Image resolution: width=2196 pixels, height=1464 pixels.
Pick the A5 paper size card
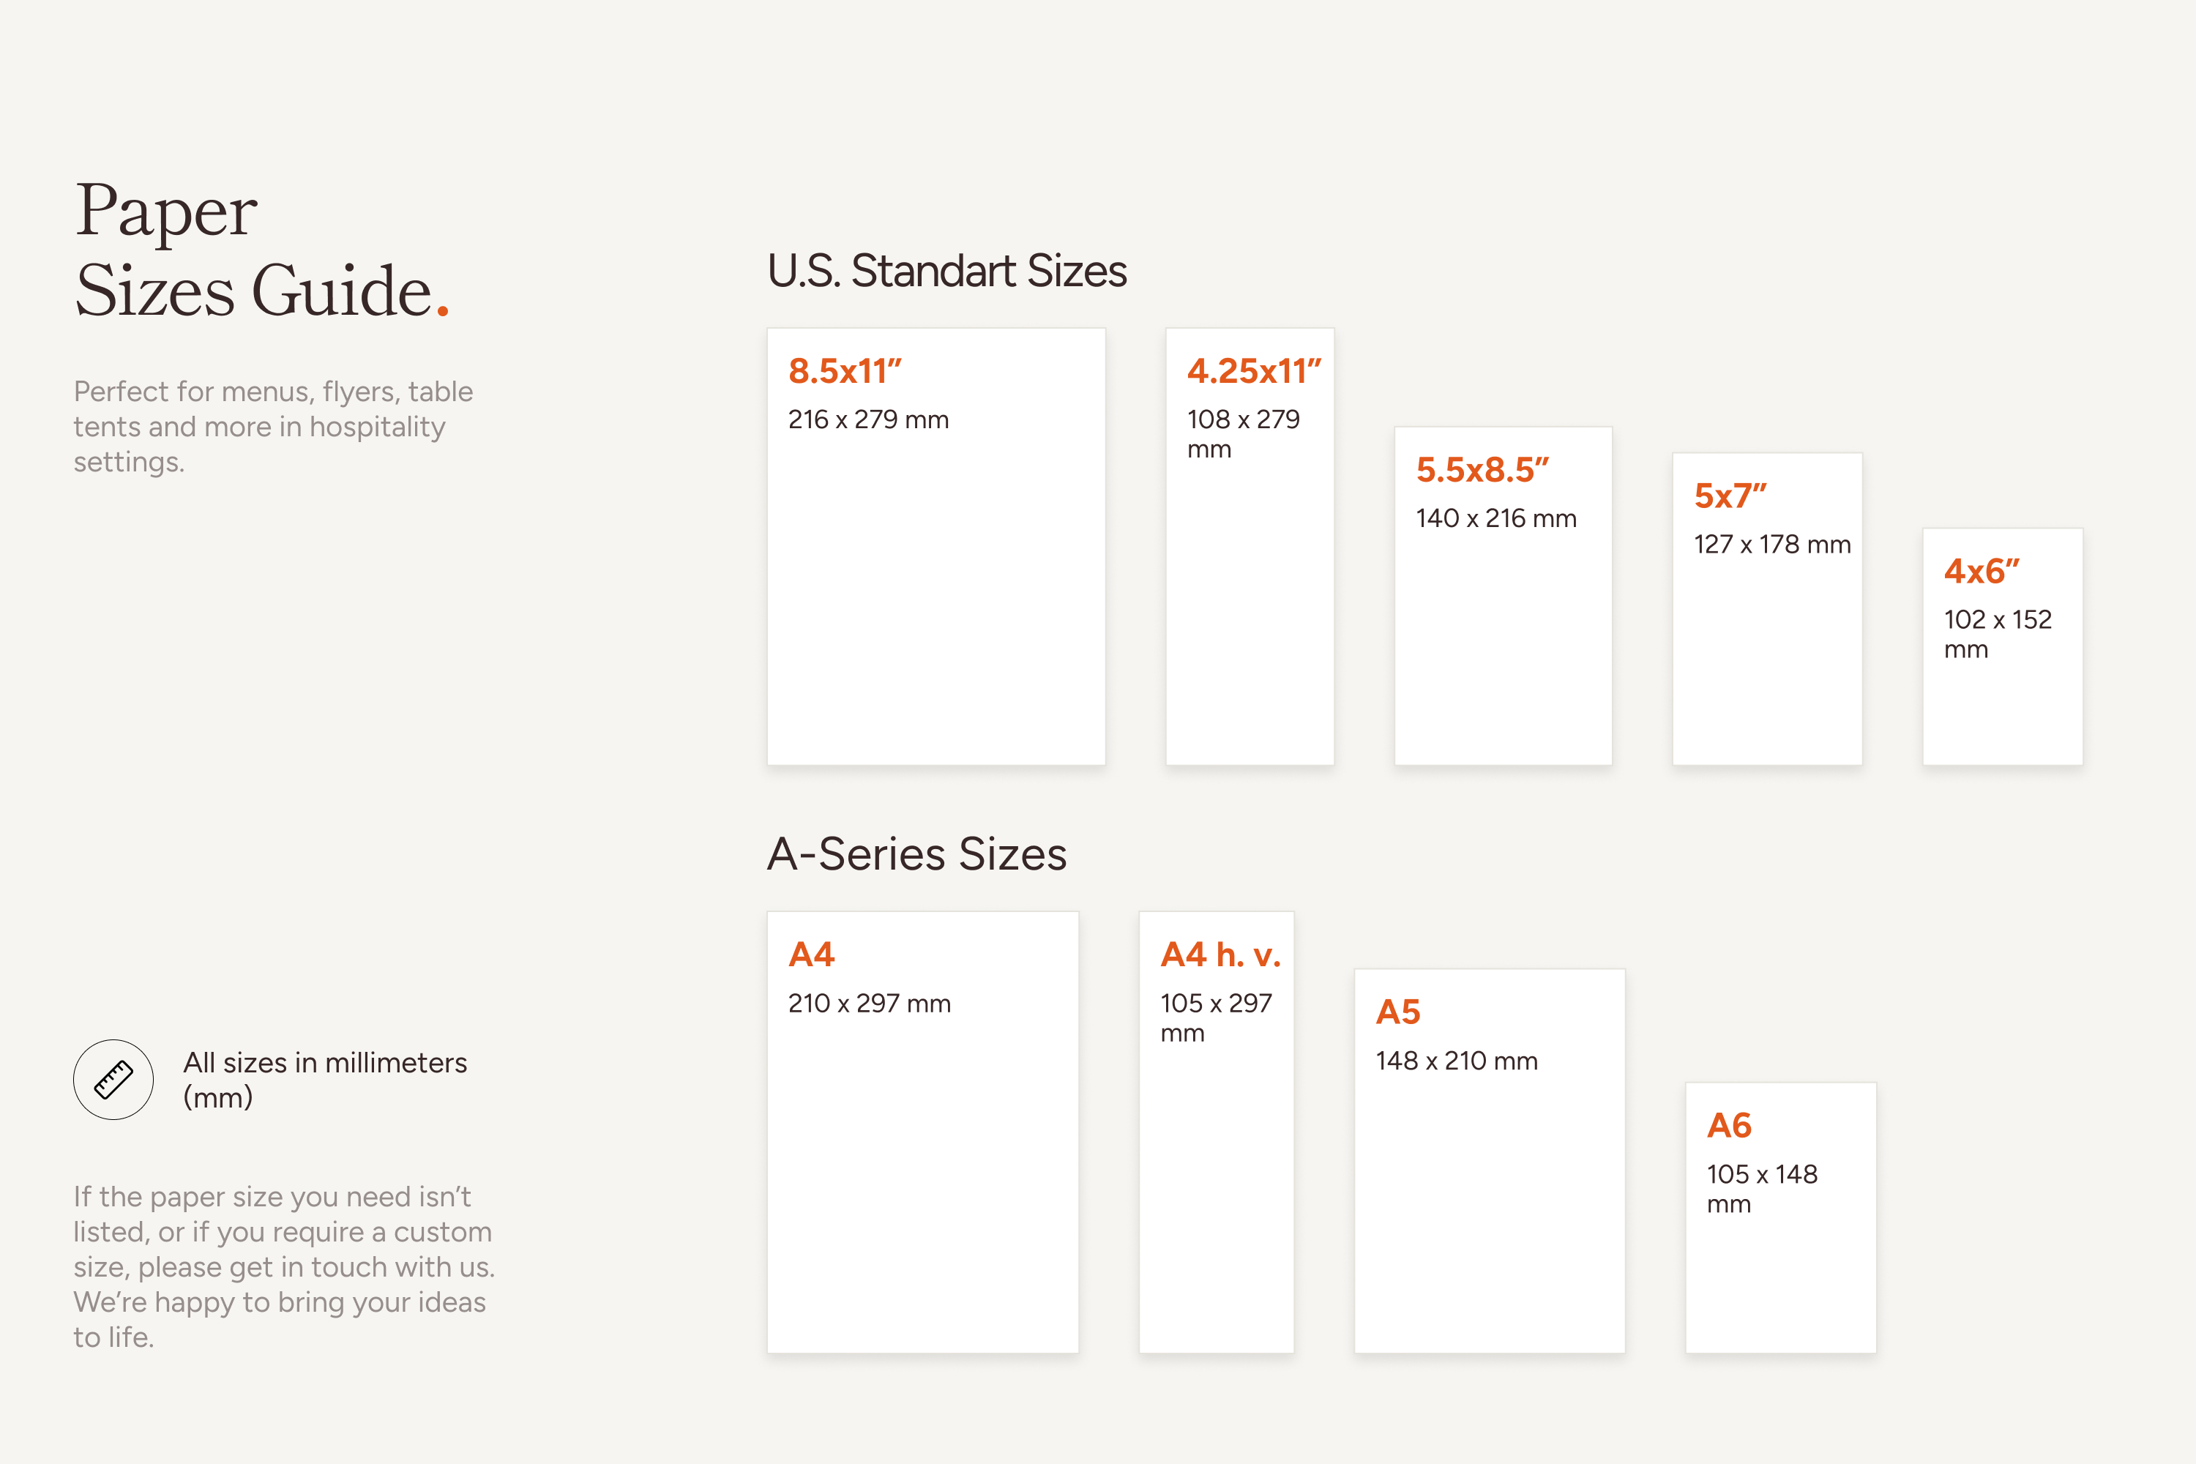point(1489,1160)
